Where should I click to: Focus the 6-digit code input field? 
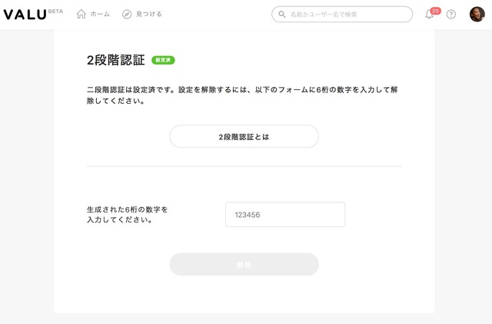click(285, 215)
